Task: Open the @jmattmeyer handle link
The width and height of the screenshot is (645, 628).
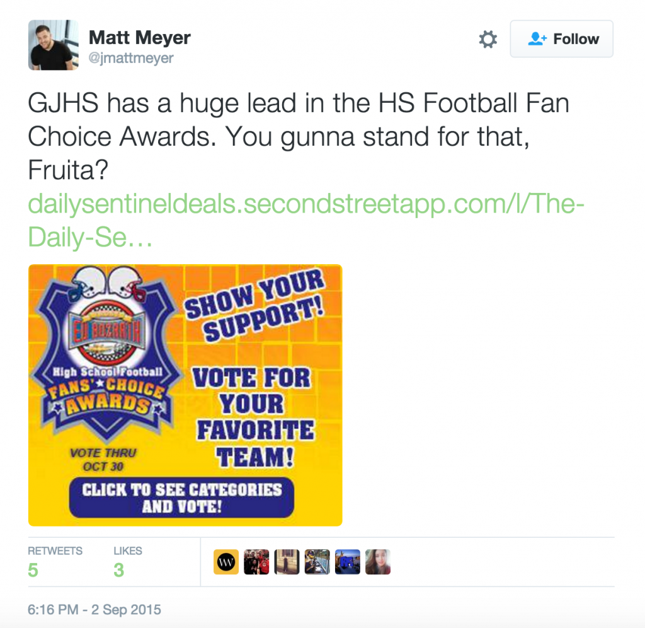Action: (x=131, y=58)
